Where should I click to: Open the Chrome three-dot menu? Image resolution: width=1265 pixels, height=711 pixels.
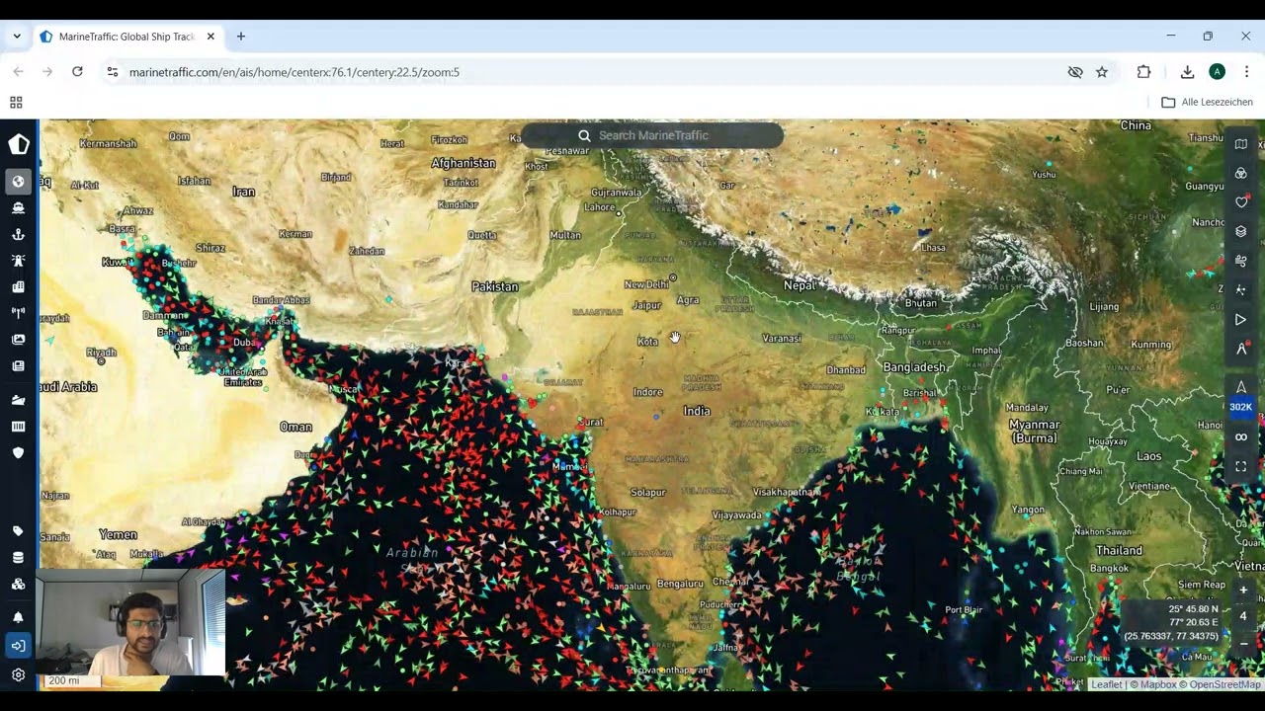(1246, 72)
